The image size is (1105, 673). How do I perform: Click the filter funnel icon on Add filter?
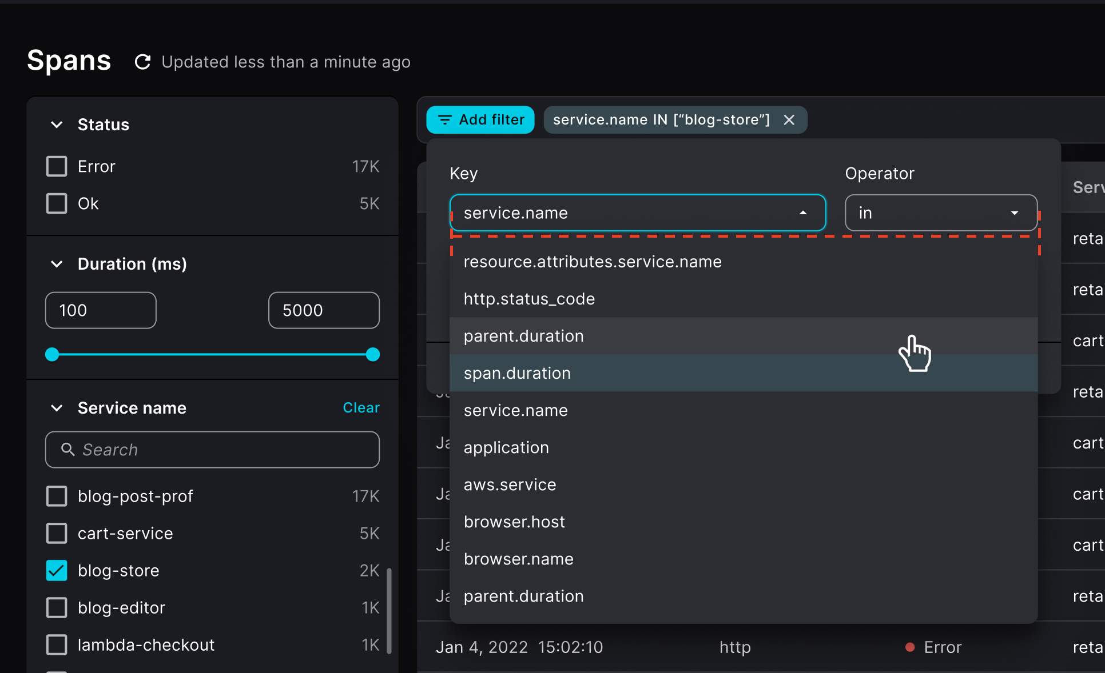pos(446,120)
